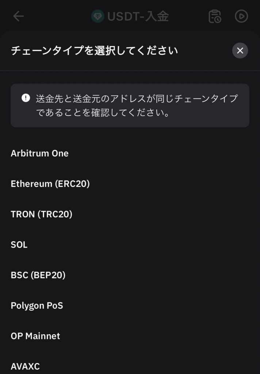Open the video tutorial play icon

241,16
